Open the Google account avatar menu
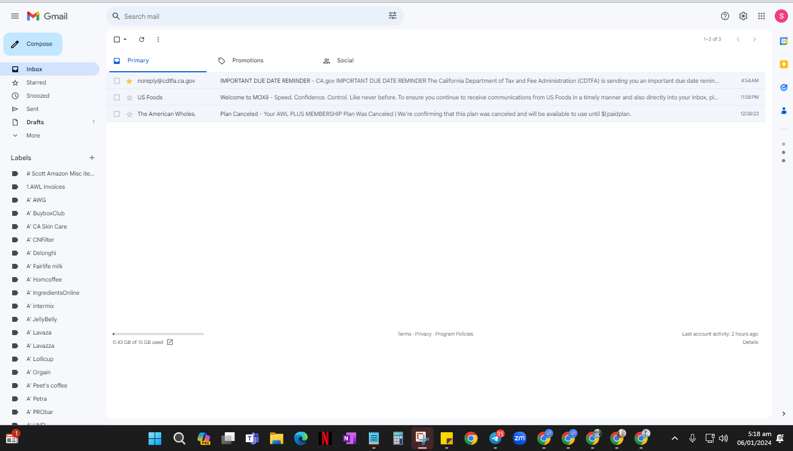The width and height of the screenshot is (793, 451). pos(781,16)
